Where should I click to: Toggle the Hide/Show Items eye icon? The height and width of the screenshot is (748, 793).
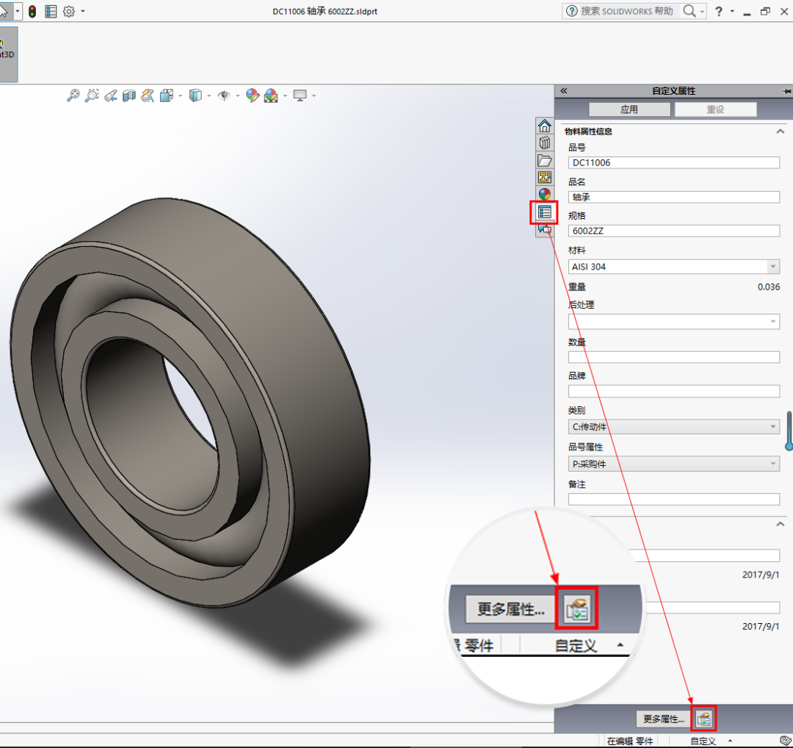click(224, 96)
